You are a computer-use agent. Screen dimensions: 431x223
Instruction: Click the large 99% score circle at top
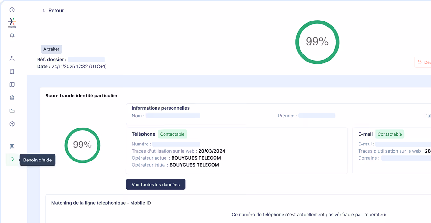317,42
